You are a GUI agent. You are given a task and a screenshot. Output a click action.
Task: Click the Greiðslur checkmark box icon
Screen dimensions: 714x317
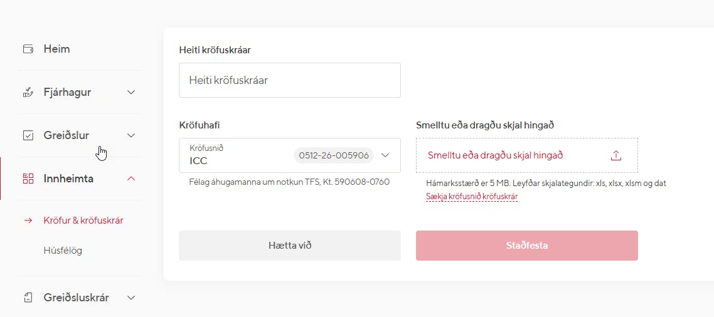coord(28,135)
